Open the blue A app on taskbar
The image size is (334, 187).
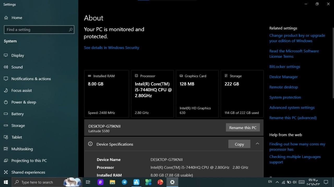point(136,182)
